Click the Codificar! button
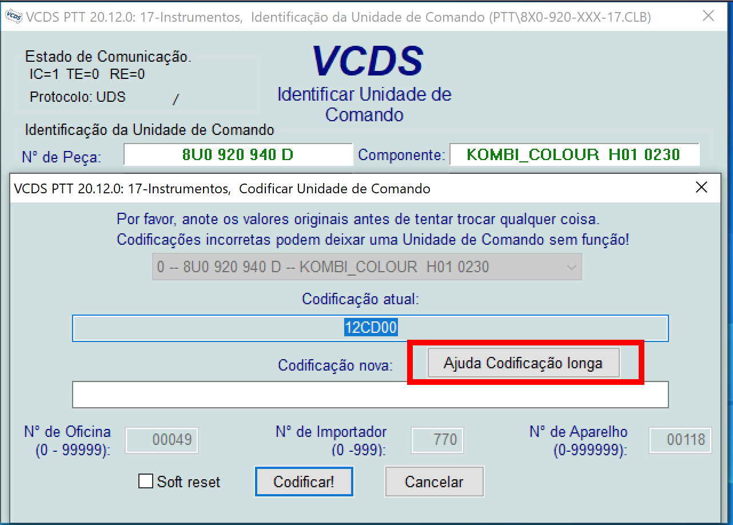The width and height of the screenshot is (733, 525). pyautogui.click(x=304, y=482)
